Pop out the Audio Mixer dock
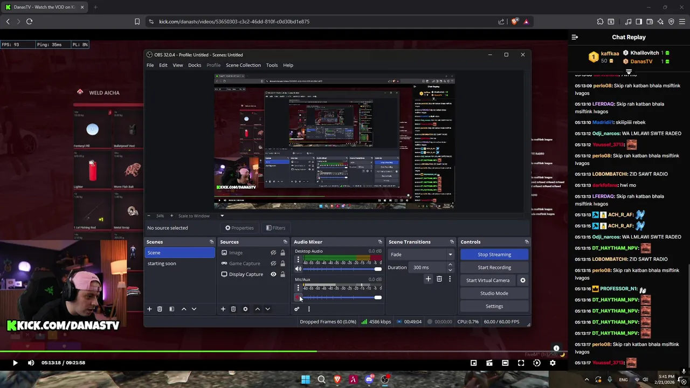 tap(380, 242)
